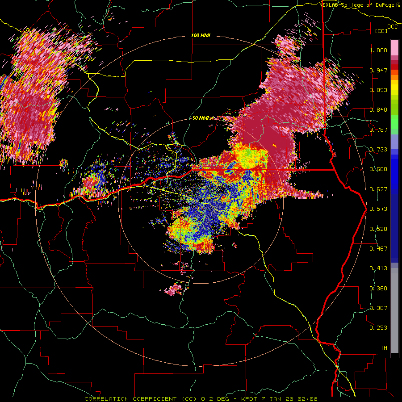The width and height of the screenshot is (402, 402).
Task: Click the 0.520 color scale value
Action: point(378,229)
